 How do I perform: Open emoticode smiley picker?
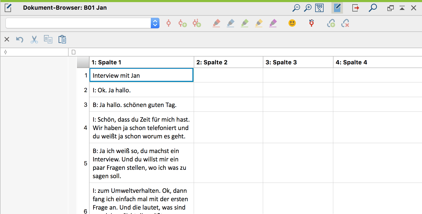292,23
